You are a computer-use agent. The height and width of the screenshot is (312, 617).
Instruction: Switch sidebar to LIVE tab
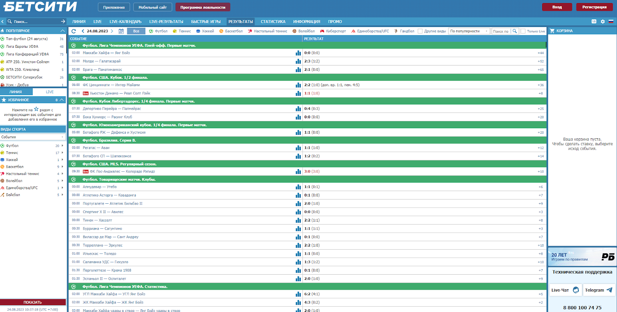tap(50, 92)
